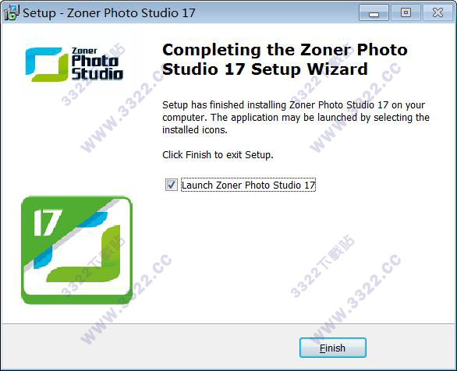
Task: Click the blue corner shape inside the 17 box
Action: tap(94, 219)
